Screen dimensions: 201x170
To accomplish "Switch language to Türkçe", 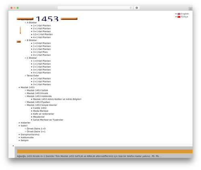I will 185,17.
